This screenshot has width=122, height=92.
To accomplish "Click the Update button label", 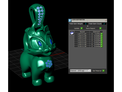I will pyautogui.click(x=77, y=28).
